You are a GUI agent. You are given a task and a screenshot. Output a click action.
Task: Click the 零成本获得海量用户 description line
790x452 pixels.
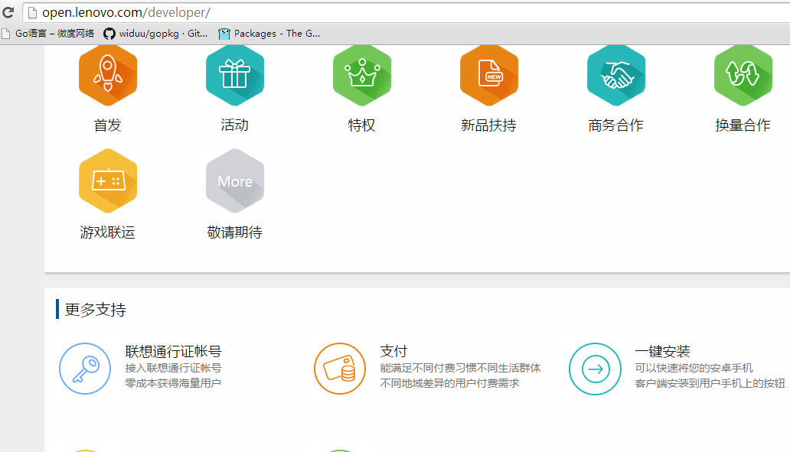pyautogui.click(x=173, y=383)
